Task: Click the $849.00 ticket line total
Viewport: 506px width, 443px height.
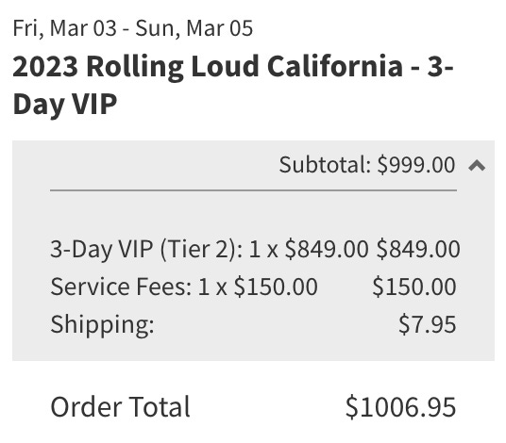Action: [x=418, y=249]
